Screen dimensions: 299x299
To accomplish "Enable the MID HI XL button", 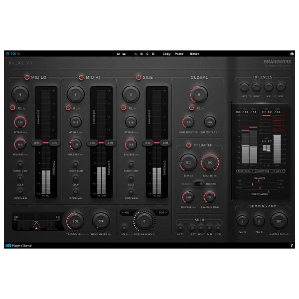I will point(68,108).
